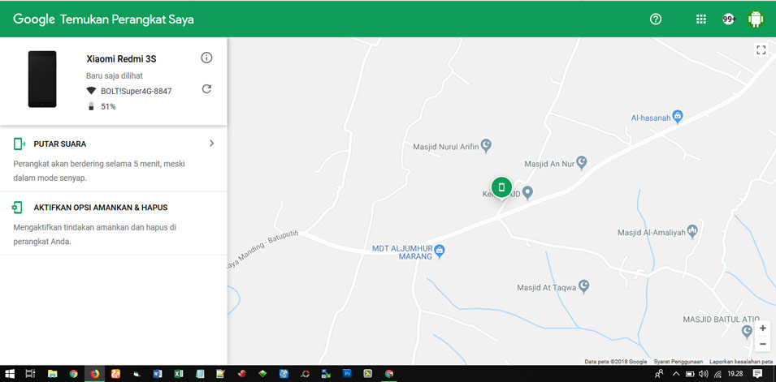Click the BOLT!Super4G-8847 Wi-Fi name
Image resolution: width=776 pixels, height=382 pixels.
pyautogui.click(x=136, y=91)
